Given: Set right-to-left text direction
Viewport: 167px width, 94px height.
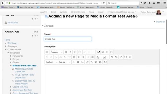Looking at the screenshot, I should click(116, 57).
